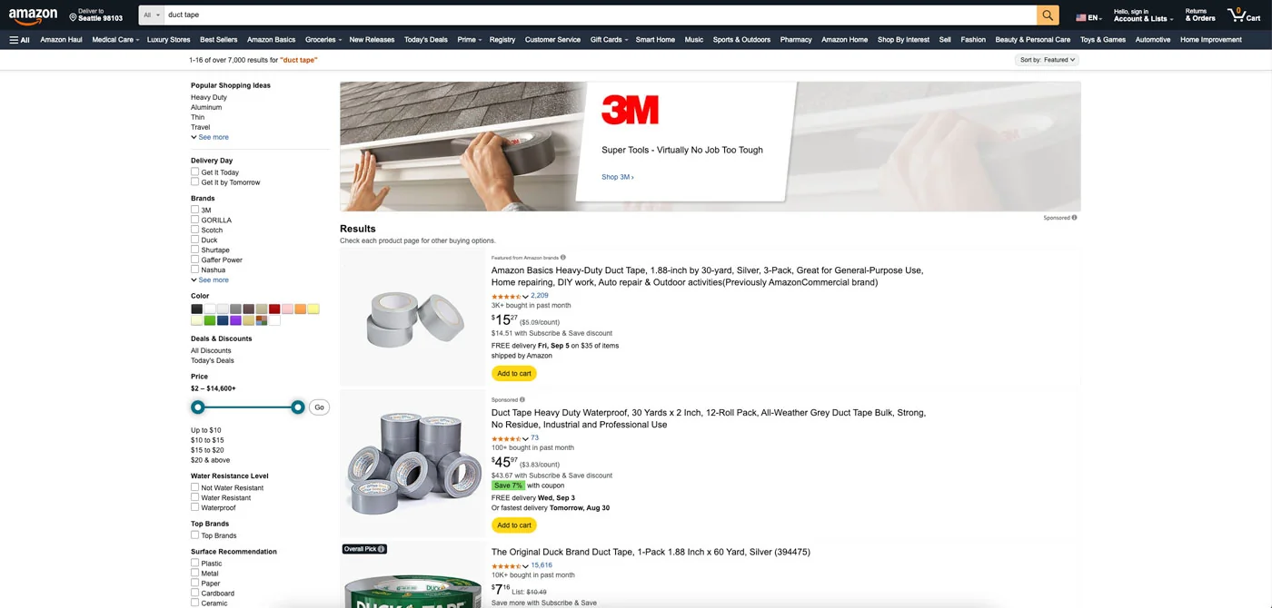Expand See more under Brands

tap(210, 280)
